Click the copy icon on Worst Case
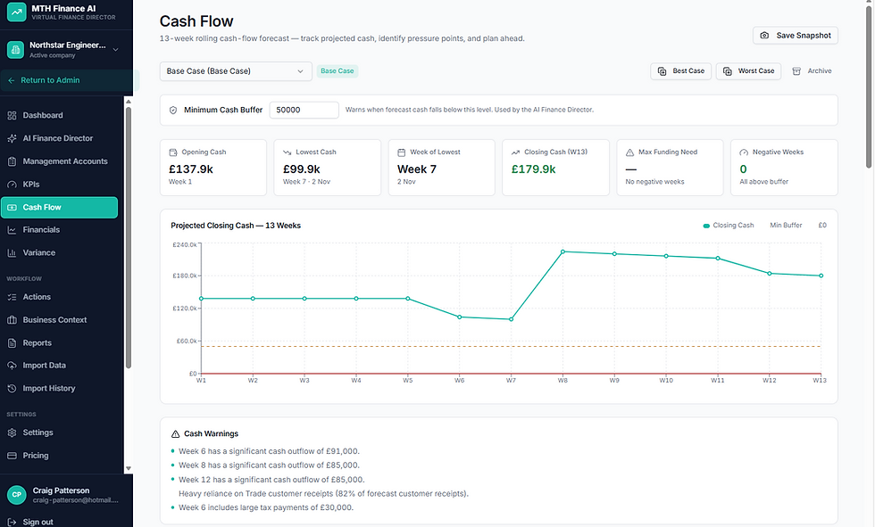 [x=728, y=71]
